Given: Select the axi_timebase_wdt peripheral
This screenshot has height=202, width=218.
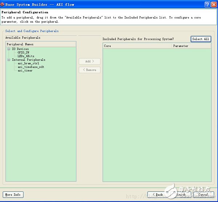Looking at the screenshot, I should pos(31,67).
